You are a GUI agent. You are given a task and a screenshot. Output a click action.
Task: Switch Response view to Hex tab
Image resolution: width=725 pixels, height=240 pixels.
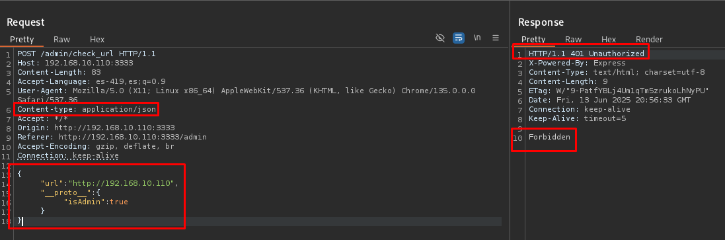tap(609, 39)
